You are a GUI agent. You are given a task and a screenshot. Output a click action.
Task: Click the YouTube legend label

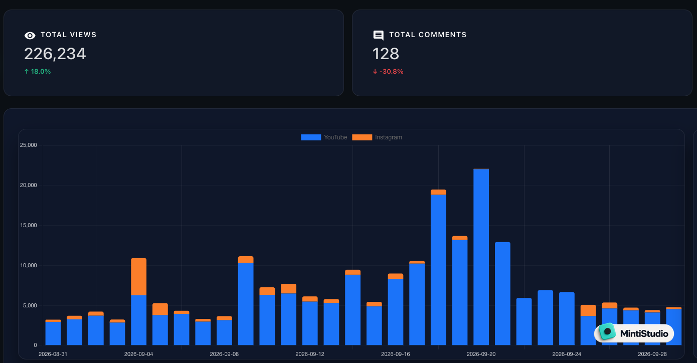335,137
